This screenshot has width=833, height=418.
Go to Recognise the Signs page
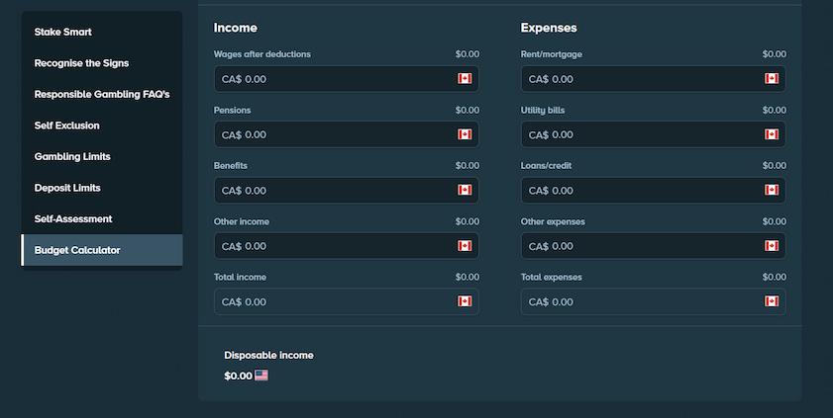pos(81,63)
